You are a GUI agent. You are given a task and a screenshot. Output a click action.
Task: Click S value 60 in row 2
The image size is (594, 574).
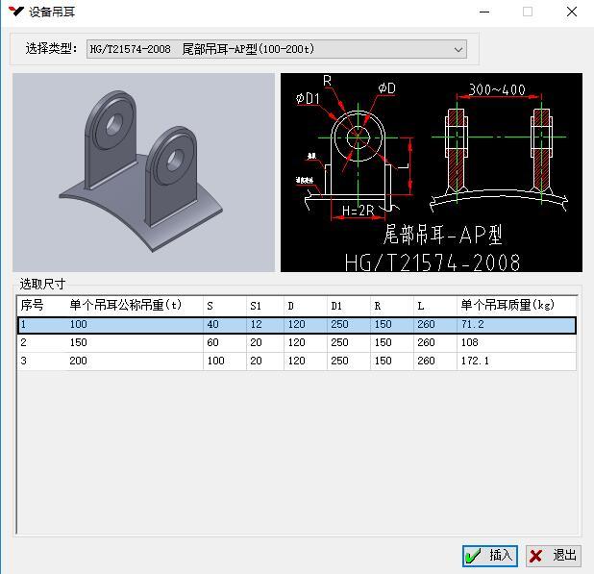(212, 343)
